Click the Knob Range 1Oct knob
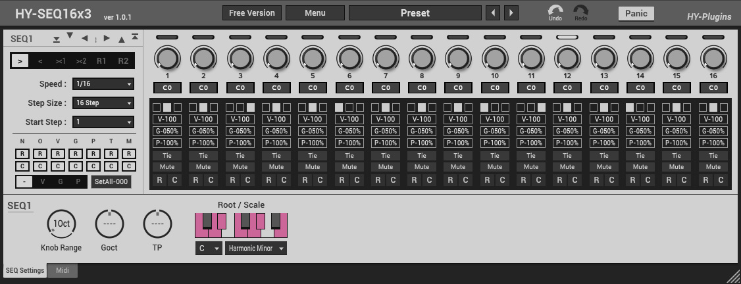This screenshot has width=741, height=284. pos(61,224)
